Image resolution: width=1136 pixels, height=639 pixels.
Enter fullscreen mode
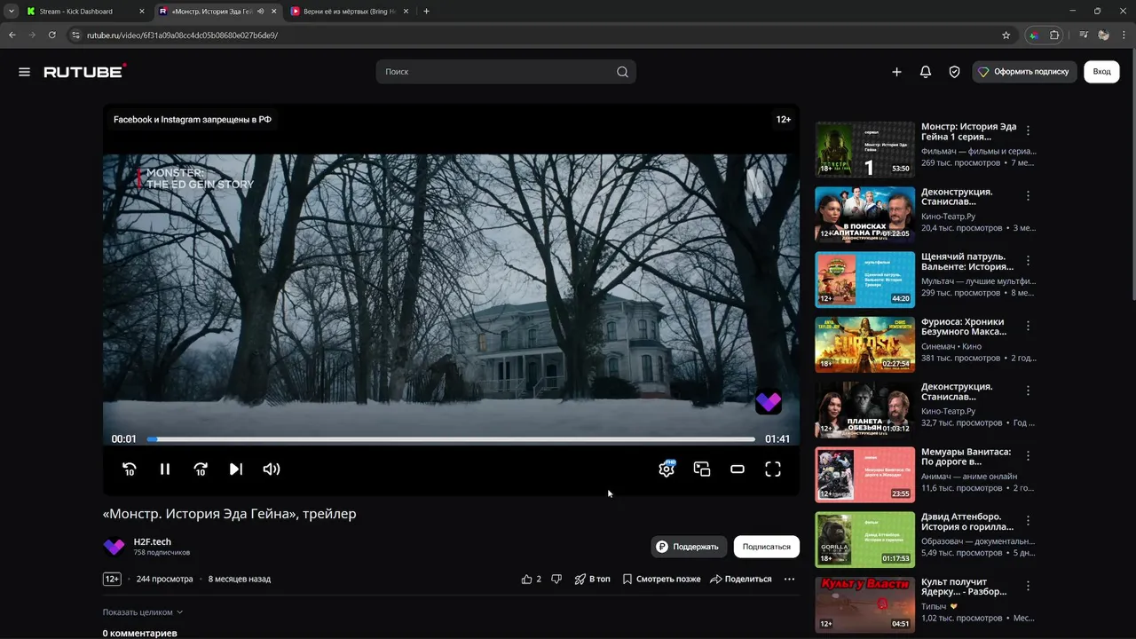pyautogui.click(x=773, y=469)
